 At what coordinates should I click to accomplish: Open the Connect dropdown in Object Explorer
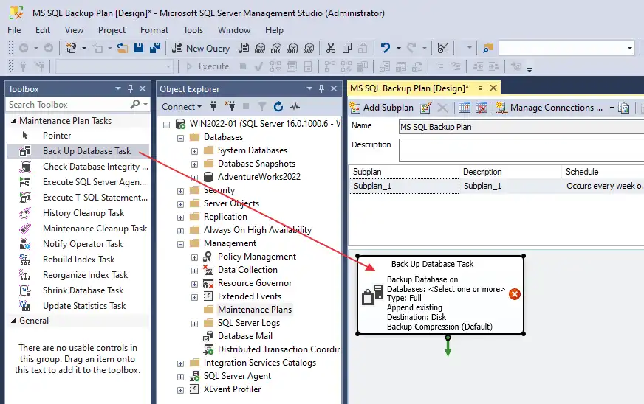coord(182,107)
